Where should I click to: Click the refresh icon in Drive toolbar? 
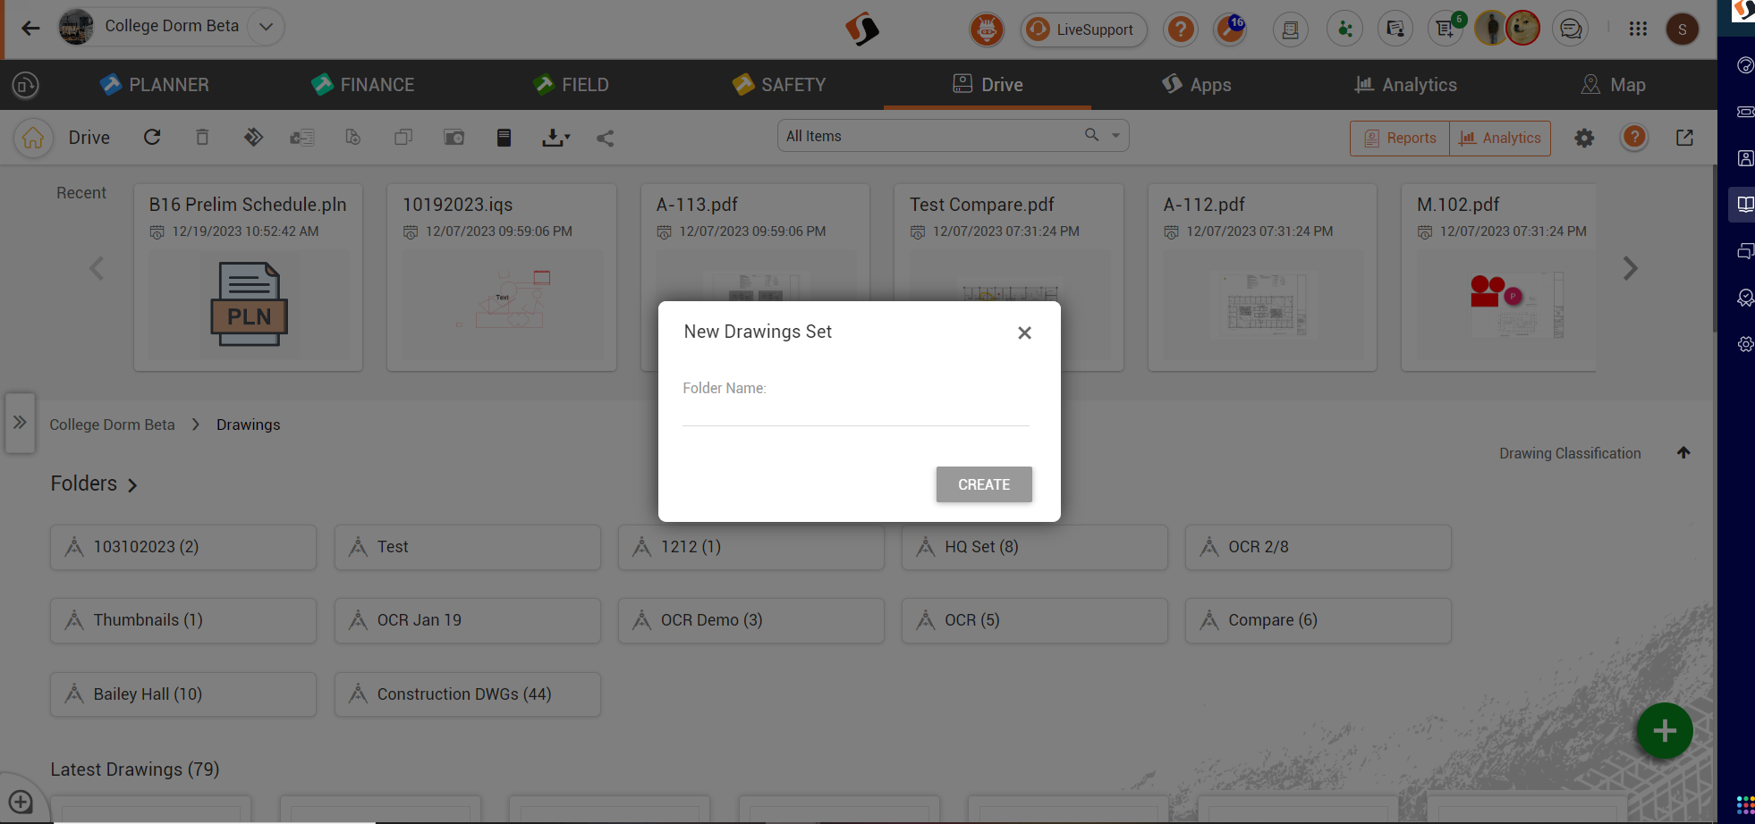(x=152, y=137)
